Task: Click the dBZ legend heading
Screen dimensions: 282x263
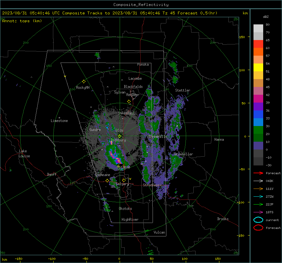Action: 266,17
